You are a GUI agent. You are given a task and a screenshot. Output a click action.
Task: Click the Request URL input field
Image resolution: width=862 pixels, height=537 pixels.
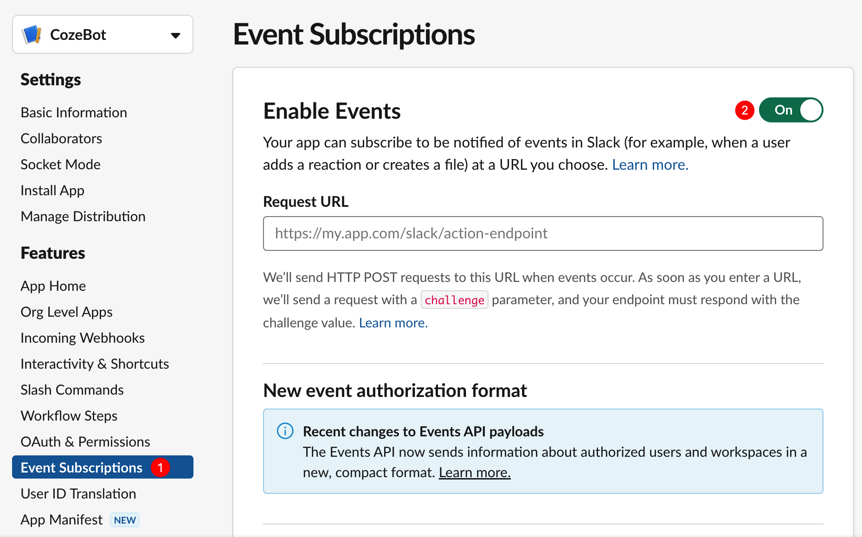(x=543, y=233)
